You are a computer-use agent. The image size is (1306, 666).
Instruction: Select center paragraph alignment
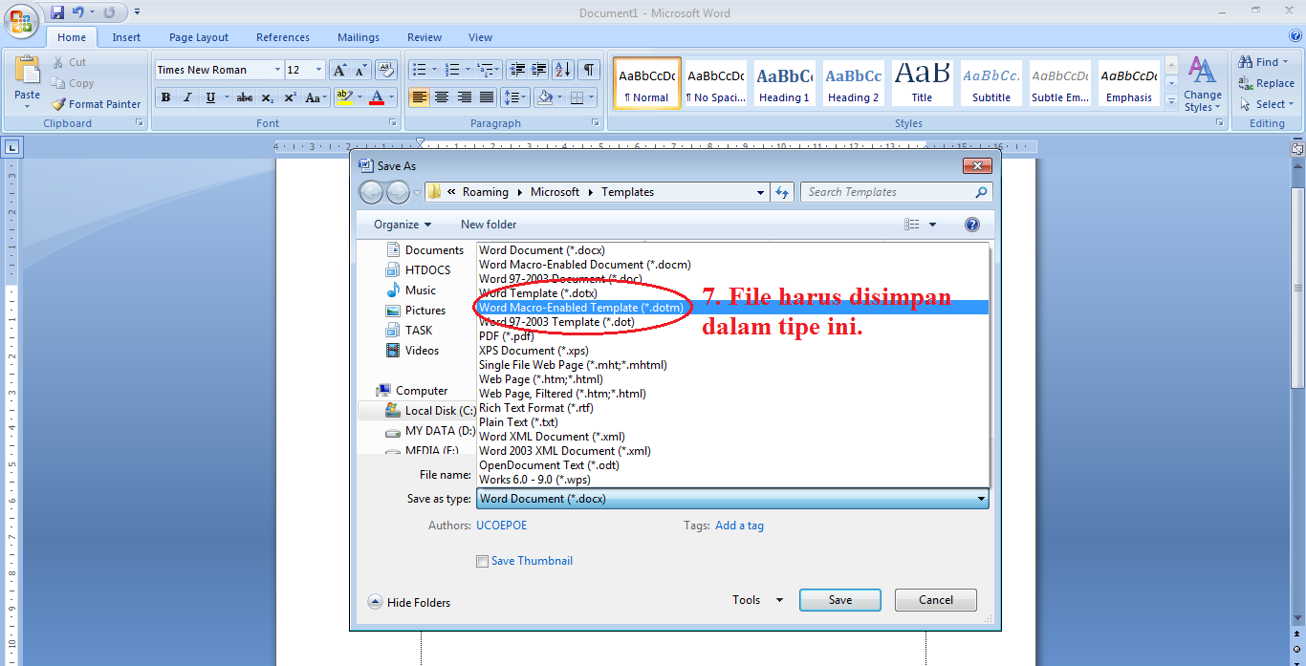pos(441,97)
